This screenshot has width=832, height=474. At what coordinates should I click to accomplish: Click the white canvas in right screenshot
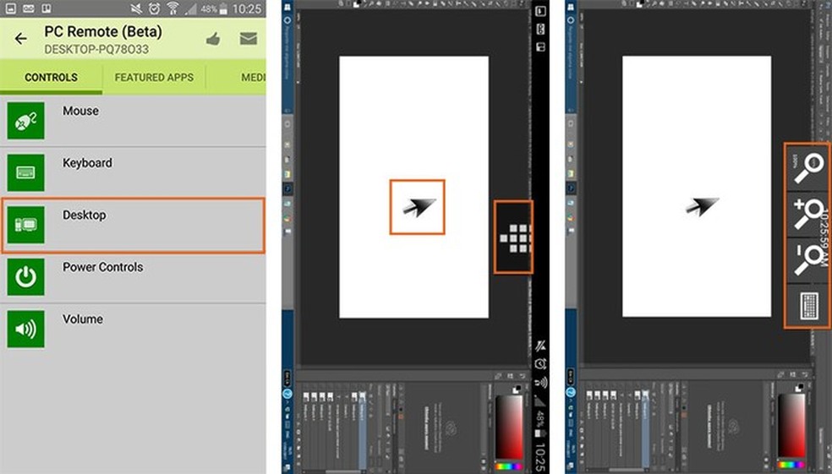pyautogui.click(x=696, y=187)
